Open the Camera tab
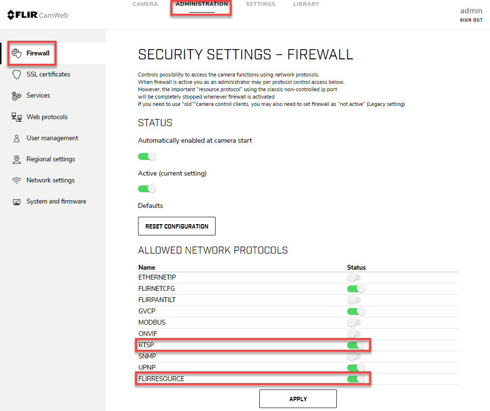The height and width of the screenshot is (411, 490). point(145,4)
